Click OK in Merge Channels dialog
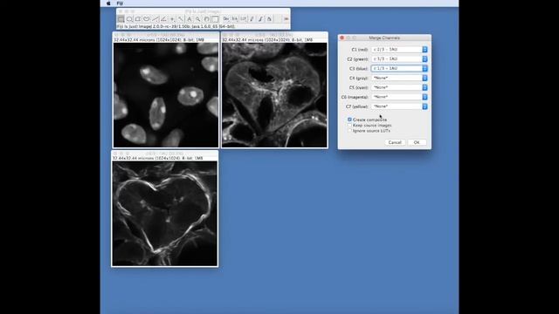This screenshot has height=314, width=559. pos(417,142)
